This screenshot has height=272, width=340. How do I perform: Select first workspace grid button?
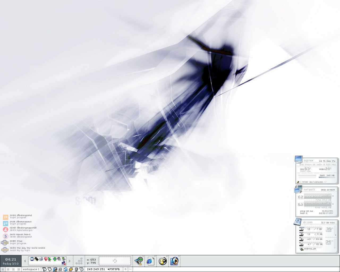pos(3,269)
